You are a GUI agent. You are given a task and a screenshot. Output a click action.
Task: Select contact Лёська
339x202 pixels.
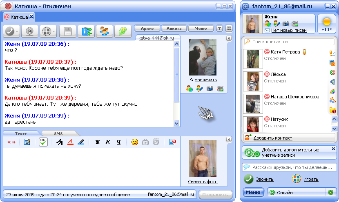click(x=285, y=81)
